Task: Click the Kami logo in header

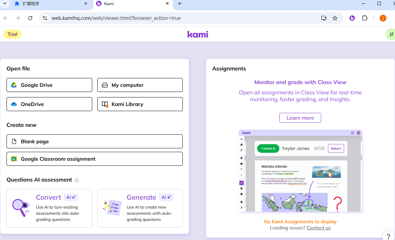Action: click(x=198, y=34)
